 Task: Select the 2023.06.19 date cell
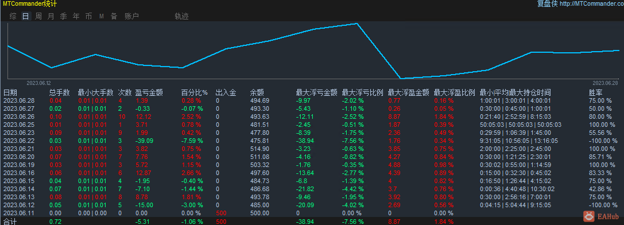point(19,165)
